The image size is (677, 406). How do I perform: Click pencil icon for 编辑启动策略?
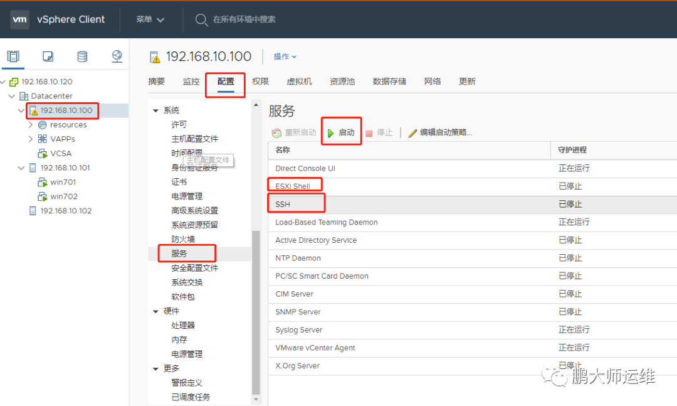412,133
